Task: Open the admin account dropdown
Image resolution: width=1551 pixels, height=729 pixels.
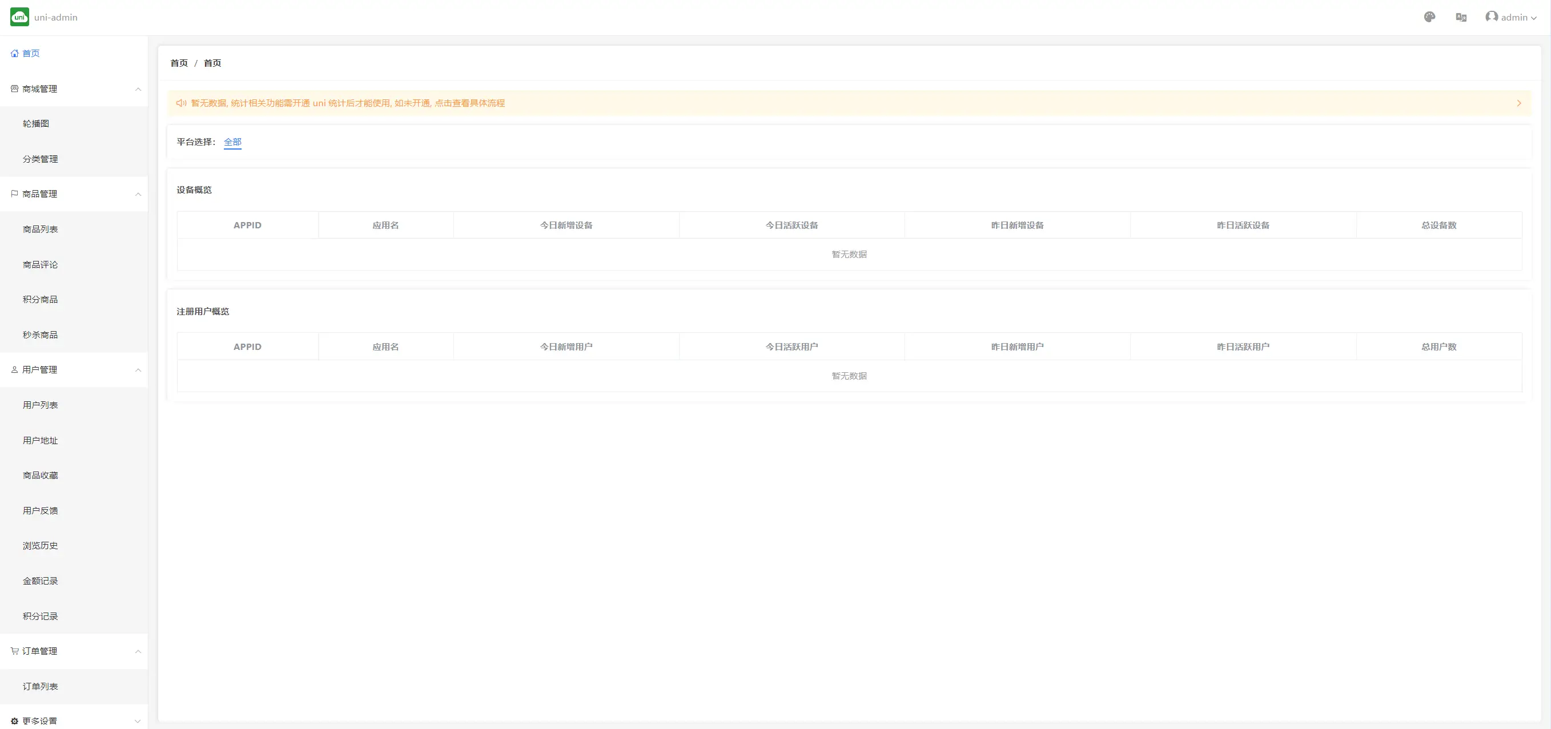Action: coord(1511,18)
